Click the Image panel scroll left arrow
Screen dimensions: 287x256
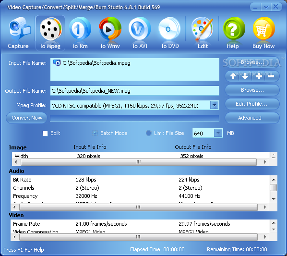point(16,162)
